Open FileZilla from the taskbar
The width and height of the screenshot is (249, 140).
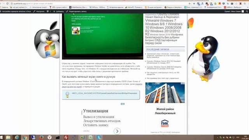click(x=66, y=137)
